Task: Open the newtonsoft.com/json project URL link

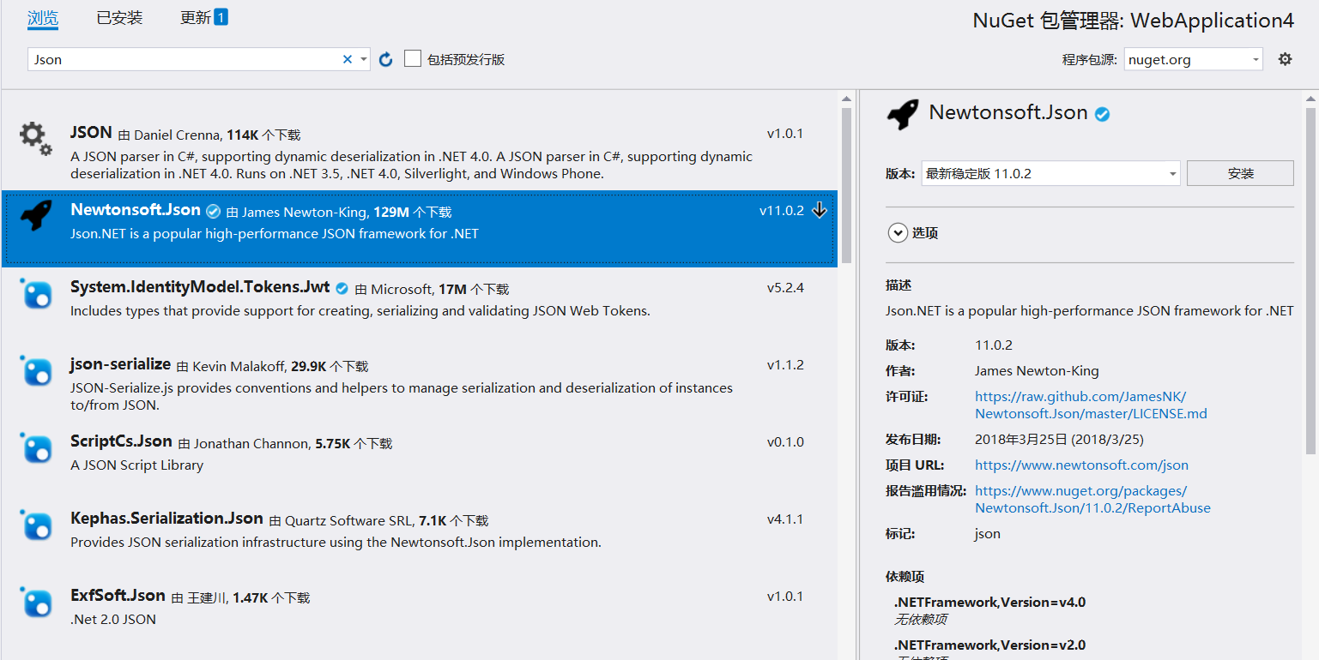Action: pyautogui.click(x=1081, y=465)
